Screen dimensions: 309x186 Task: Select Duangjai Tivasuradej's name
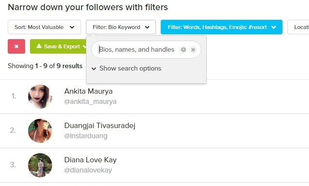[100, 126]
